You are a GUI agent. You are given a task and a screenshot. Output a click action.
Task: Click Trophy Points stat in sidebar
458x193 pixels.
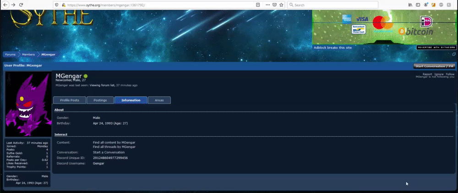point(27,167)
